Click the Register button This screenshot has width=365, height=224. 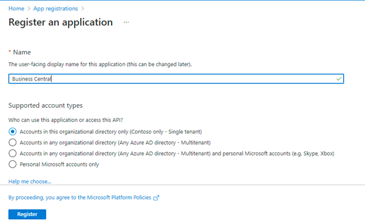pyautogui.click(x=27, y=214)
